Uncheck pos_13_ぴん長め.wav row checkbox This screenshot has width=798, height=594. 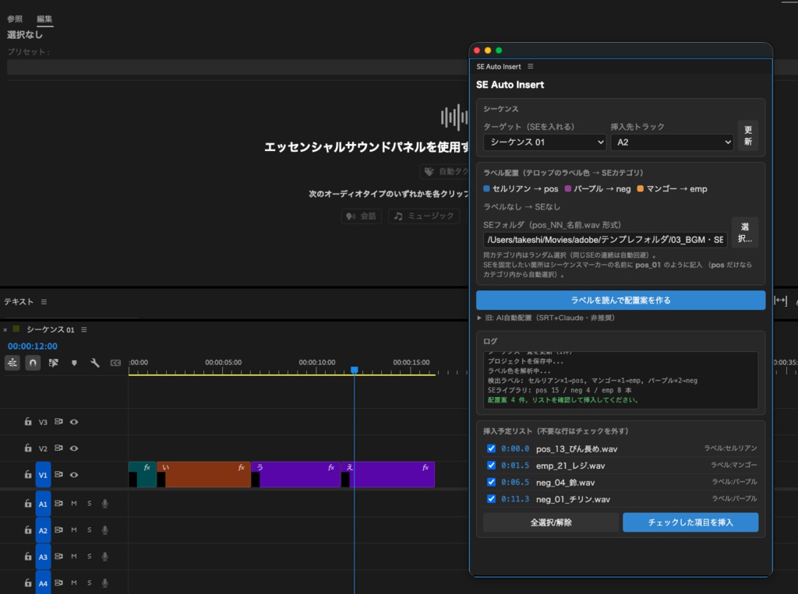tap(491, 448)
